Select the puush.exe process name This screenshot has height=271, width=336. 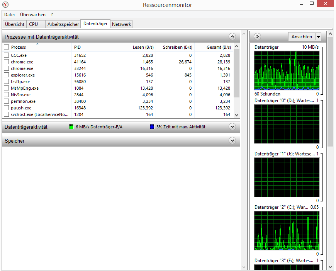pos(21,108)
